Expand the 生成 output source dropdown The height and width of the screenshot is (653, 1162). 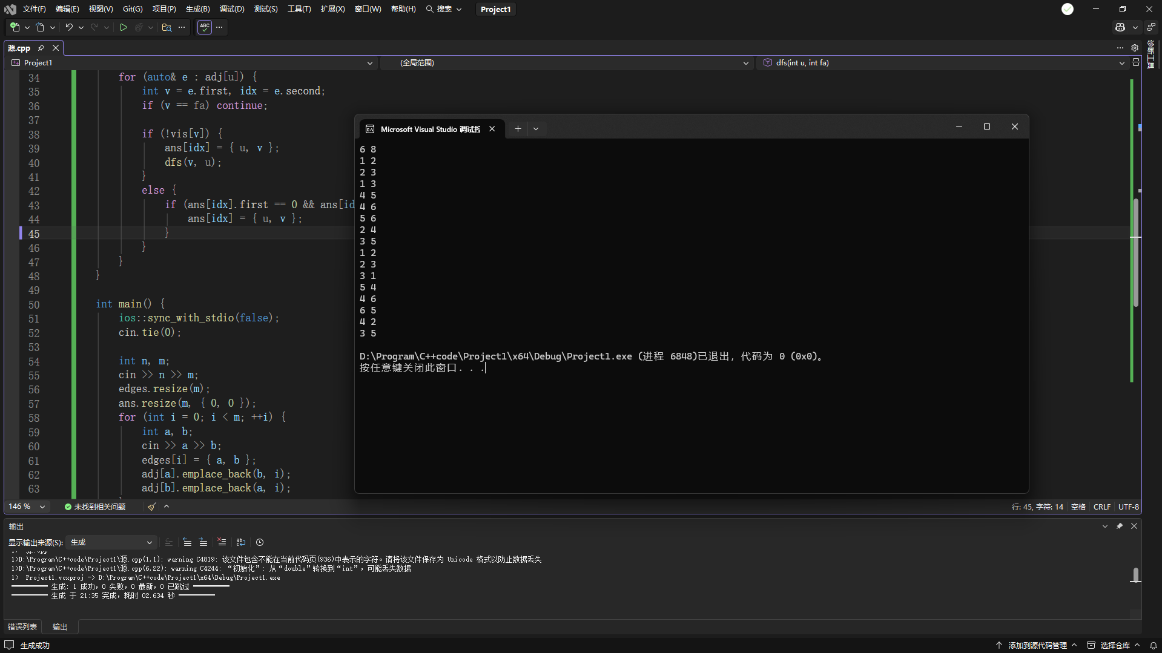(111, 542)
